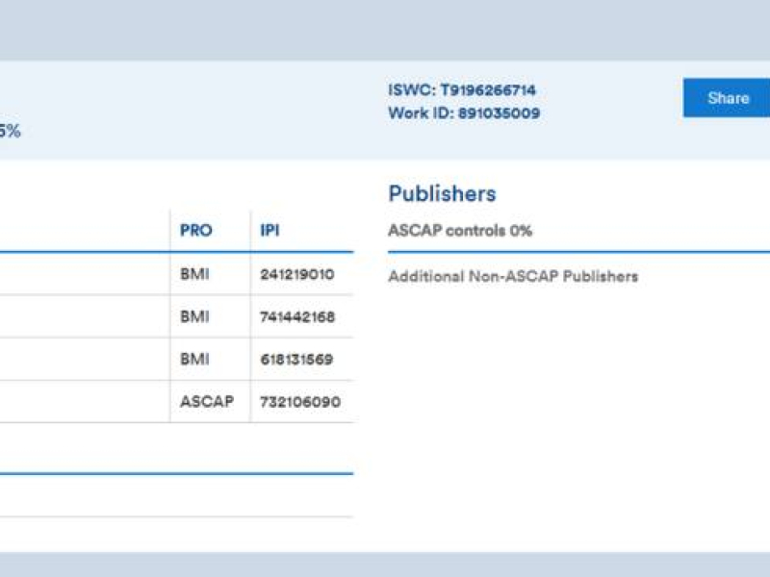
Task: Sort by the PRO column header
Action: tap(196, 231)
